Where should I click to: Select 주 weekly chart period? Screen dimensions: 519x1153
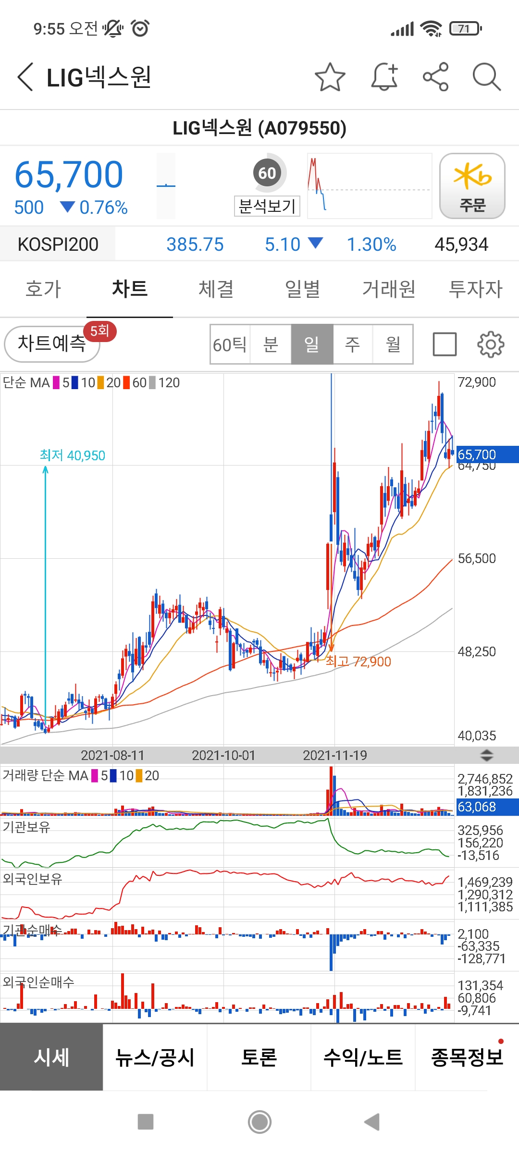pyautogui.click(x=352, y=344)
